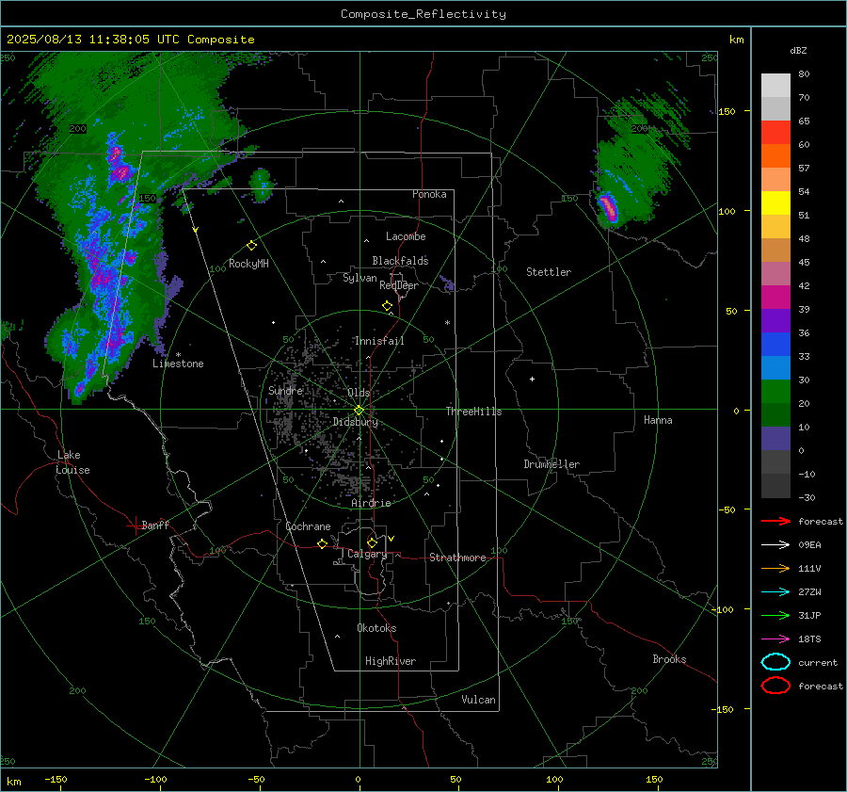Click the asterisk marker above Limestone
This screenshot has width=847, height=792.
click(178, 355)
